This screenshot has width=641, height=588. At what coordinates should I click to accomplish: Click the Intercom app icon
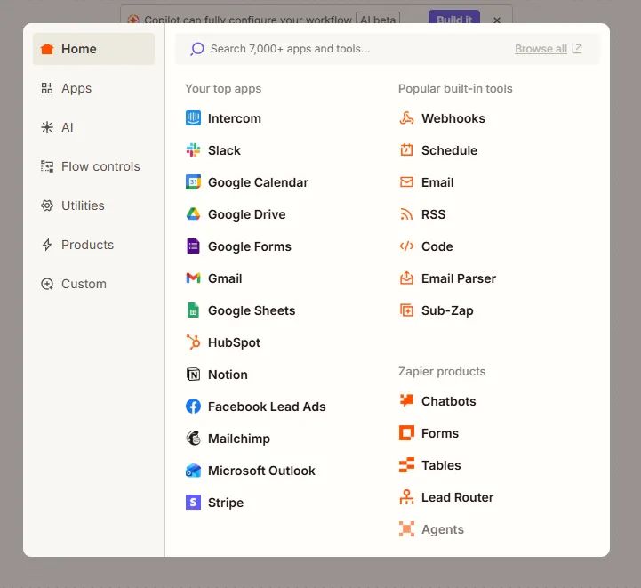click(x=193, y=118)
